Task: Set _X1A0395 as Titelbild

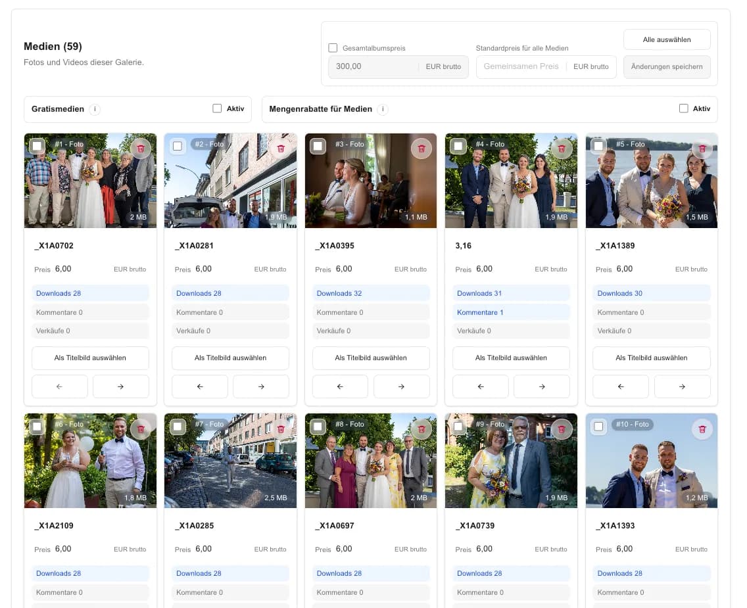Action: (371, 358)
